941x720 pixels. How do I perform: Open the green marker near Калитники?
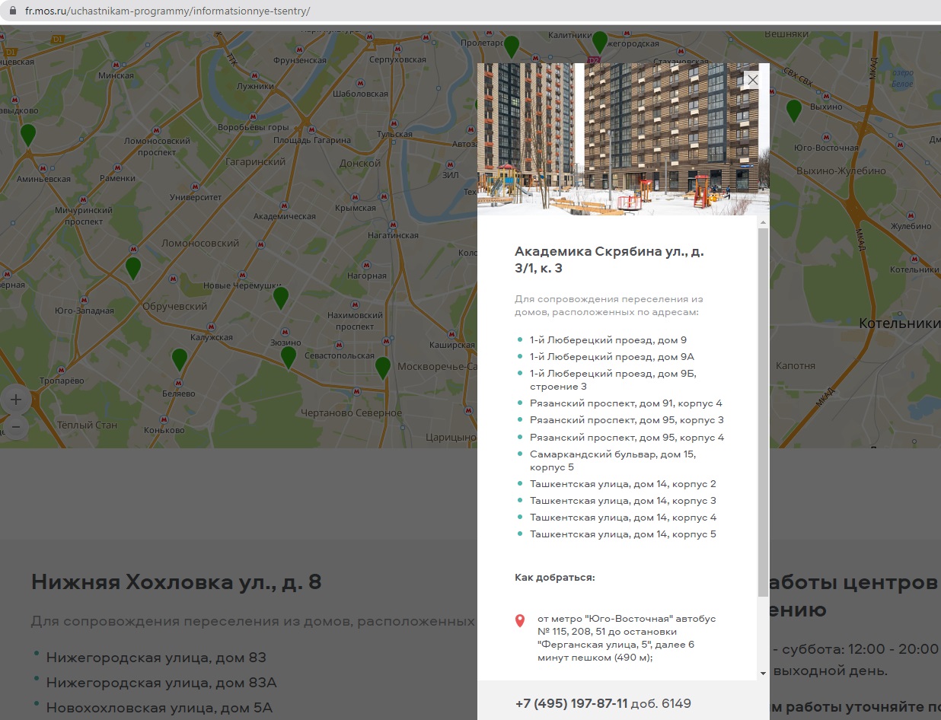pyautogui.click(x=600, y=42)
